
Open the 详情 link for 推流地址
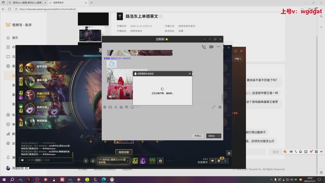181,31
